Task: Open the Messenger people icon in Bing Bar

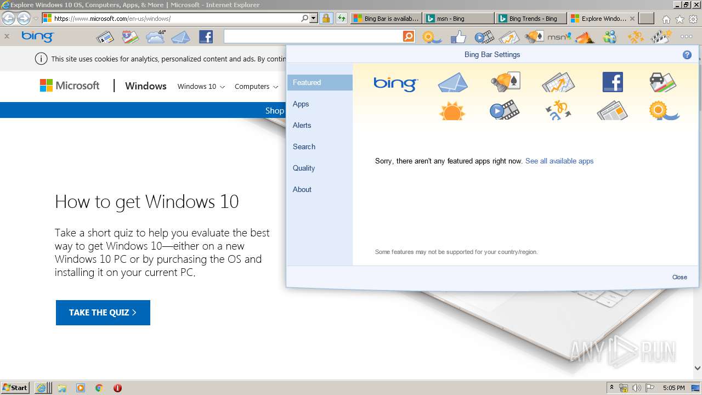Action: coord(610,37)
